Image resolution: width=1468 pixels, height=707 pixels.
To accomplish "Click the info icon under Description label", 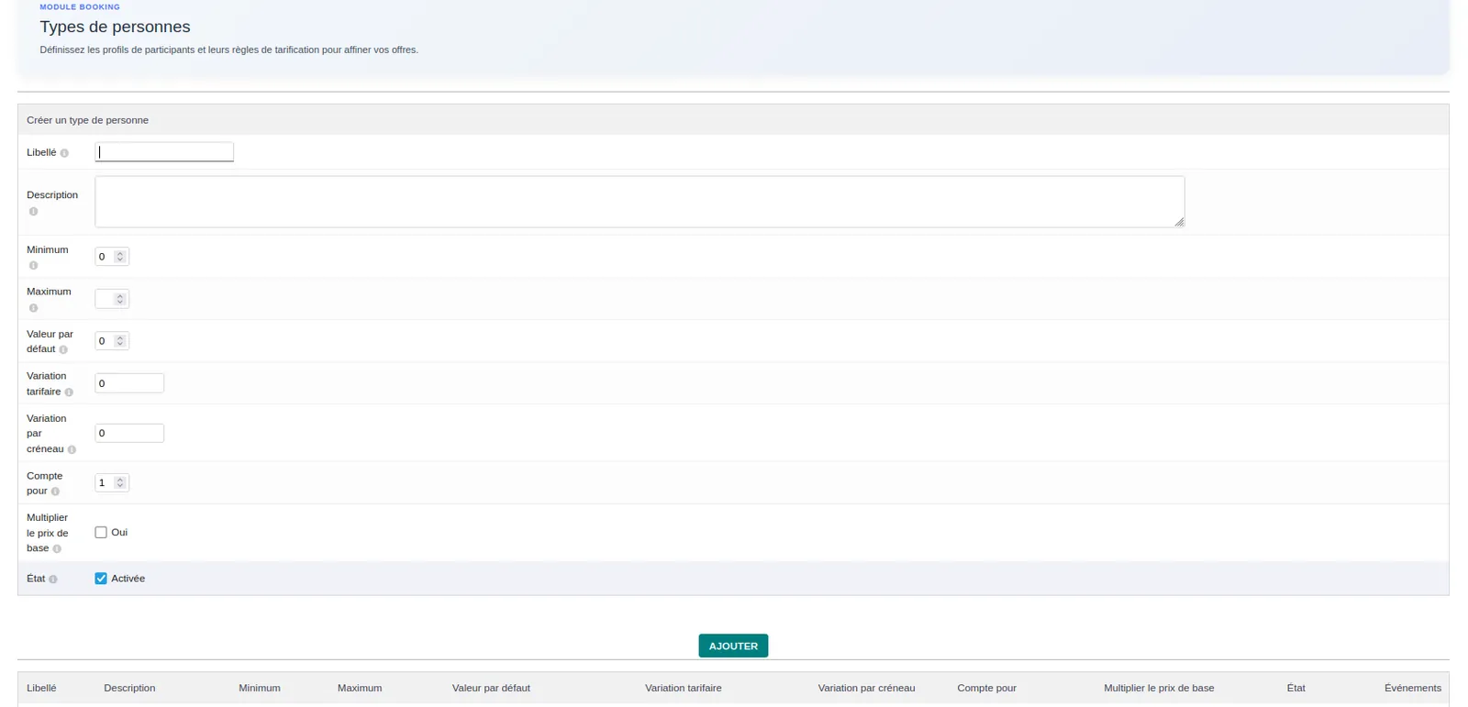I will (33, 212).
